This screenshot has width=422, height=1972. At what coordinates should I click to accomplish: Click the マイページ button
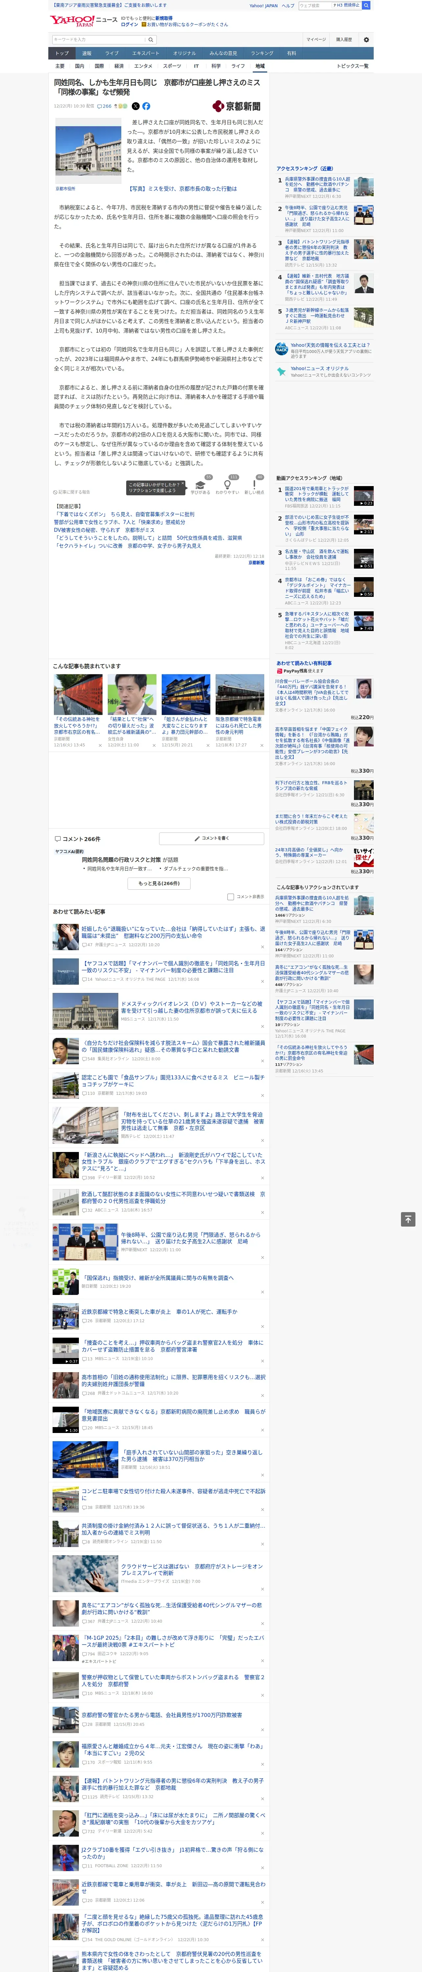point(316,40)
